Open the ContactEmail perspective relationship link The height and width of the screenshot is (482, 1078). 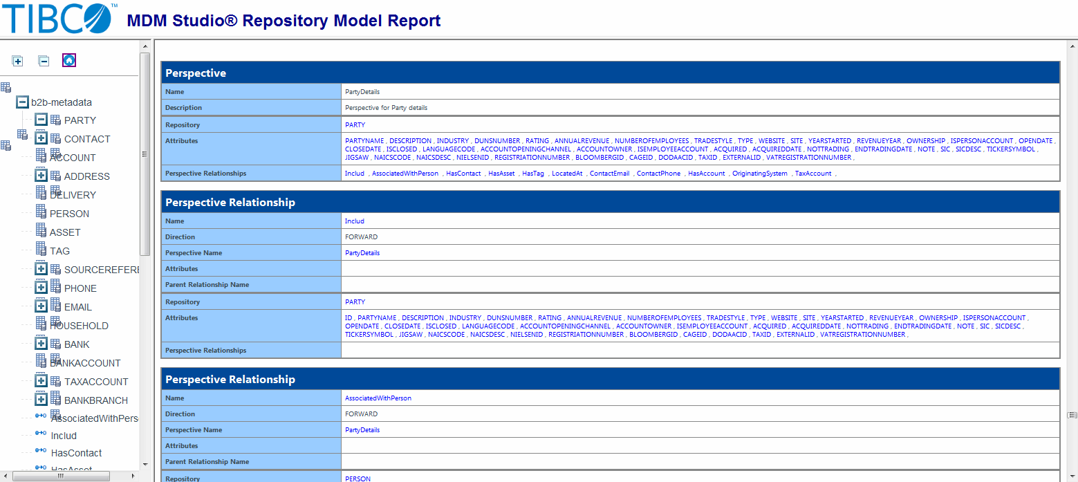pyautogui.click(x=609, y=174)
